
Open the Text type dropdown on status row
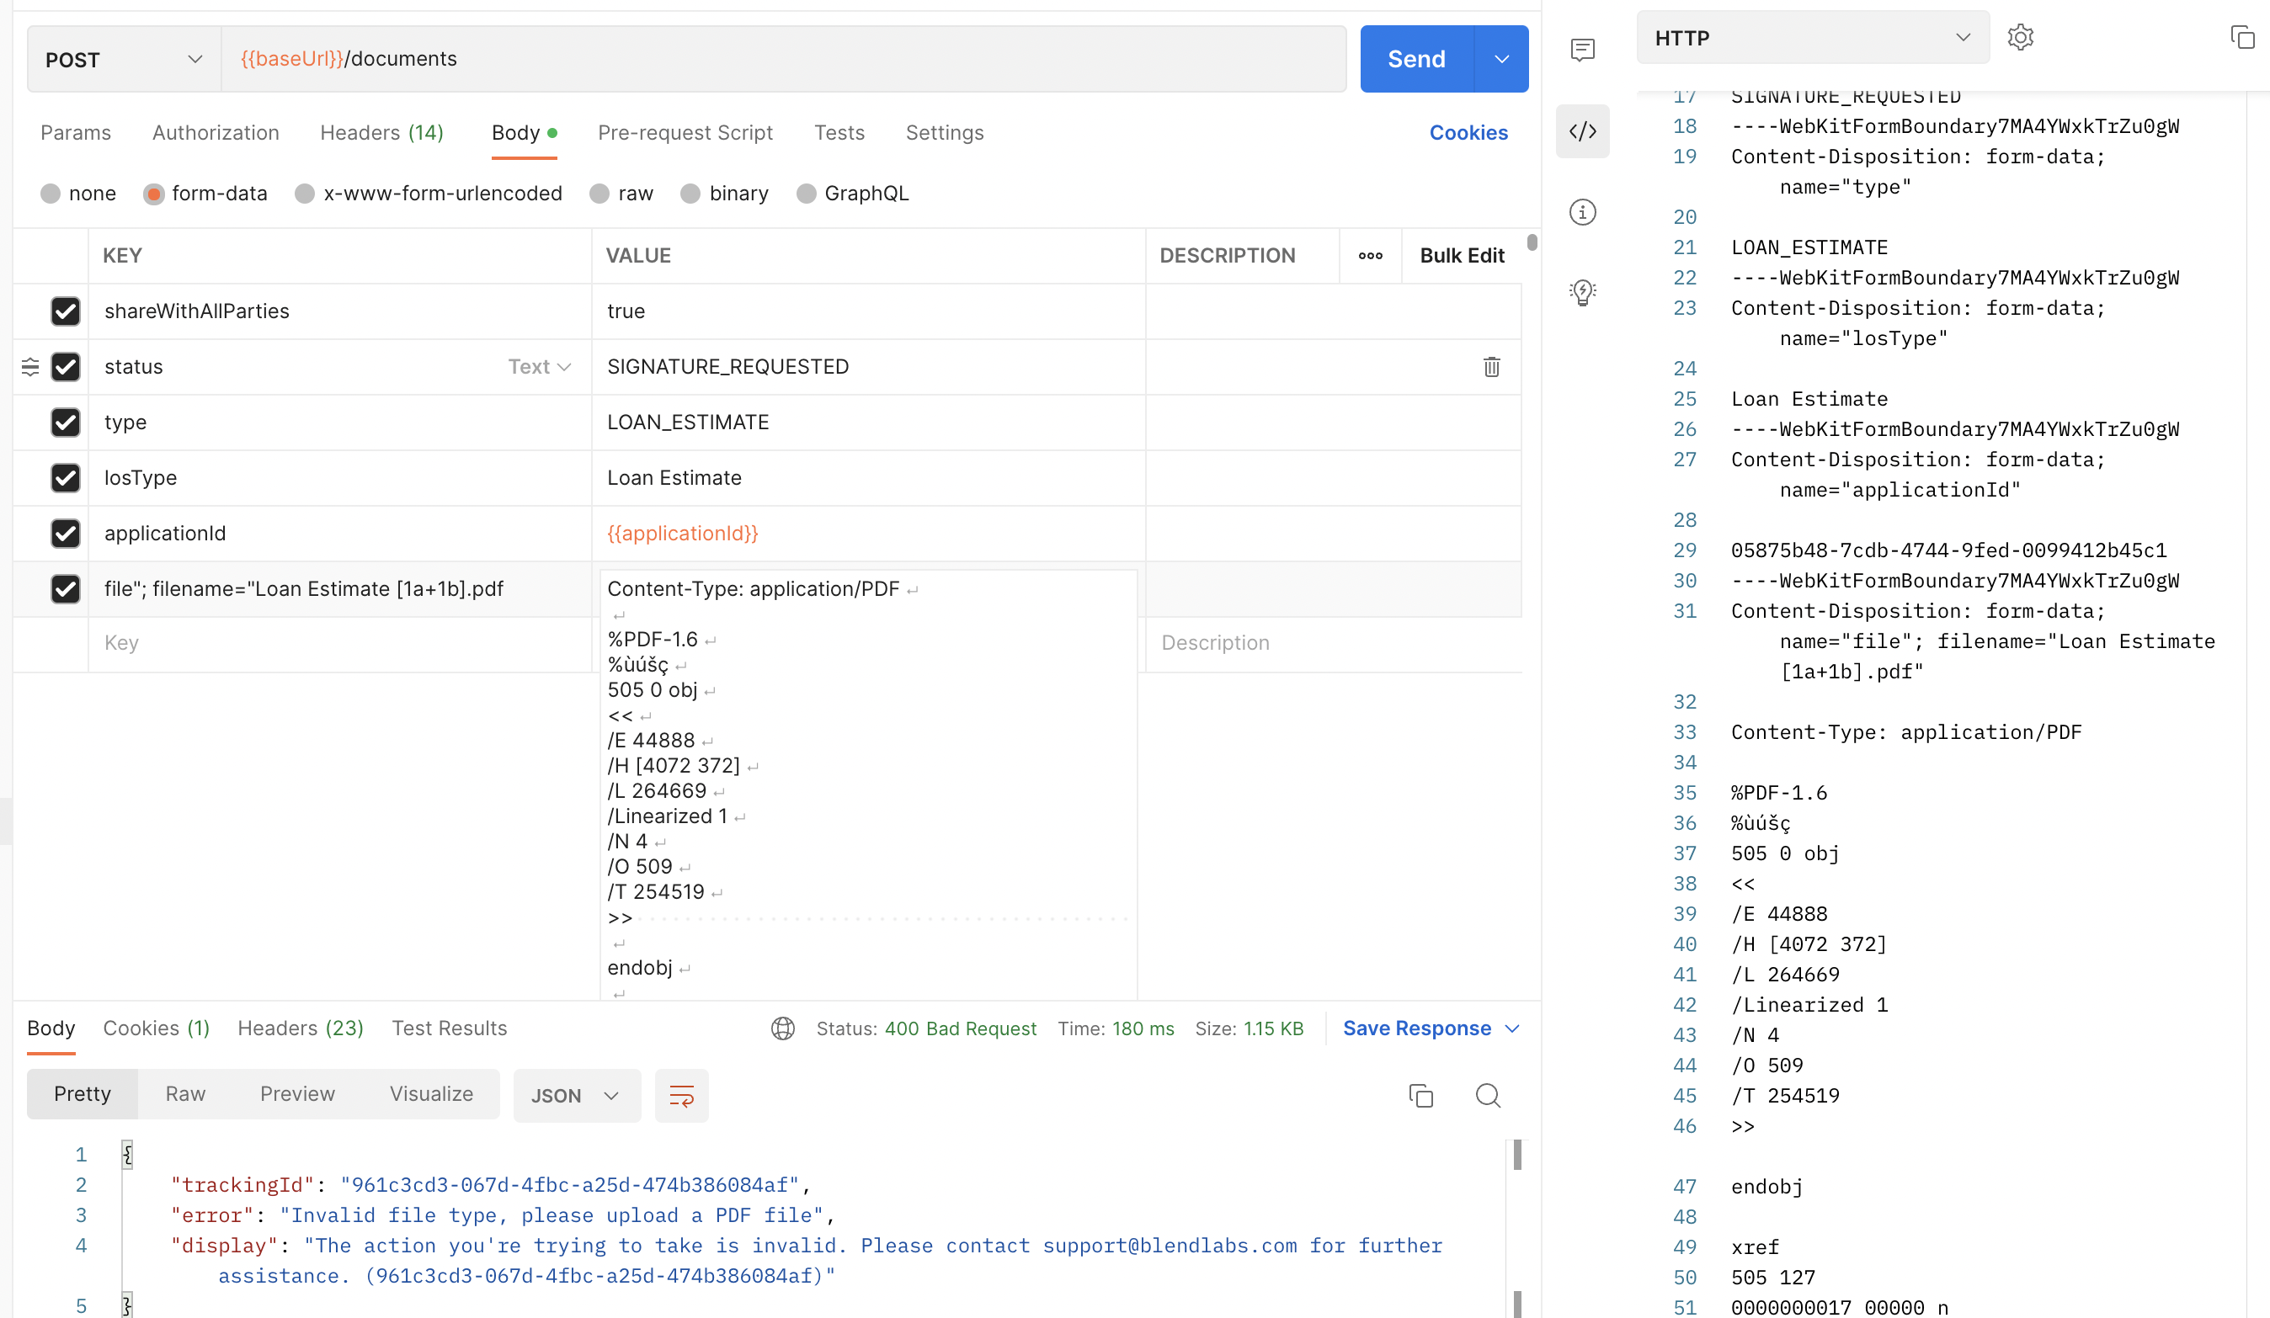tap(538, 366)
